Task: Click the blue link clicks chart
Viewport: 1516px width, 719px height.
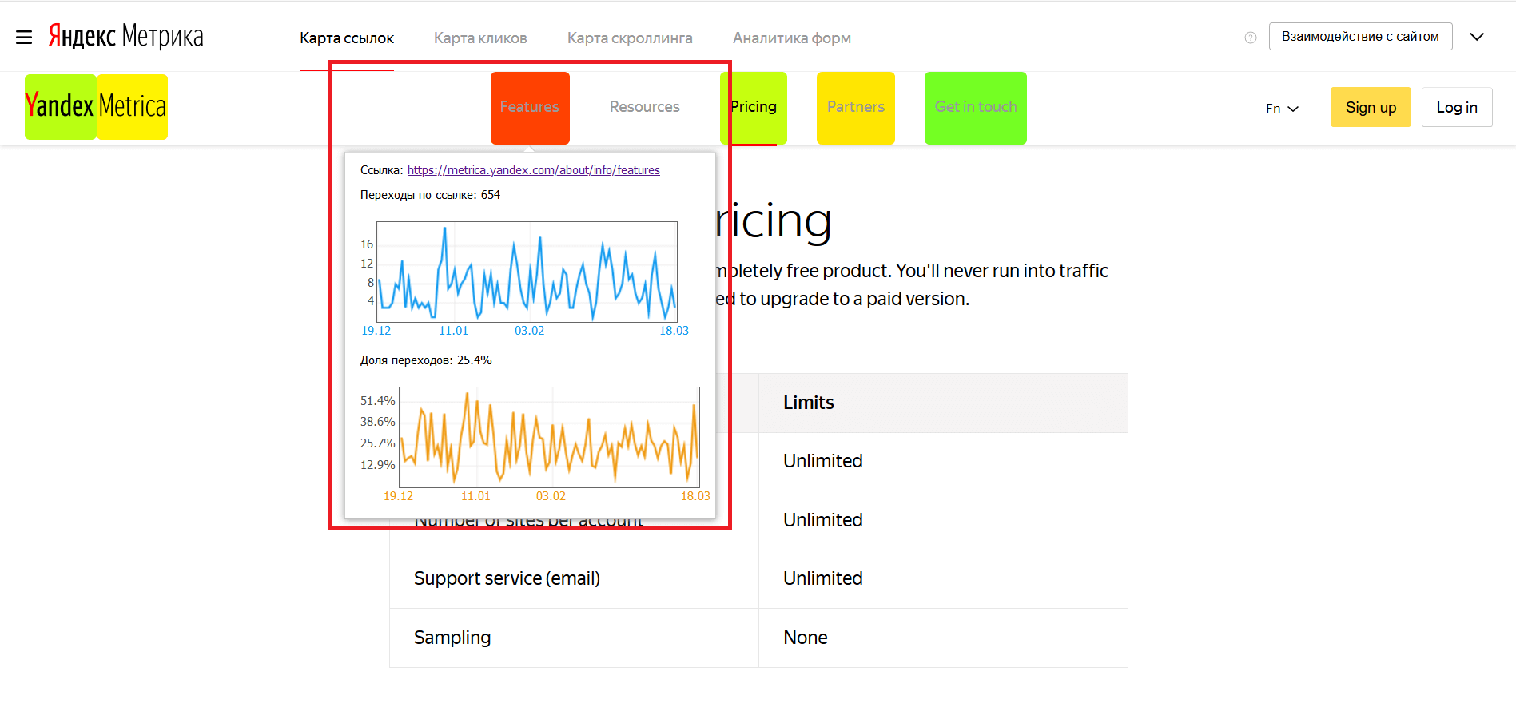Action: click(527, 272)
